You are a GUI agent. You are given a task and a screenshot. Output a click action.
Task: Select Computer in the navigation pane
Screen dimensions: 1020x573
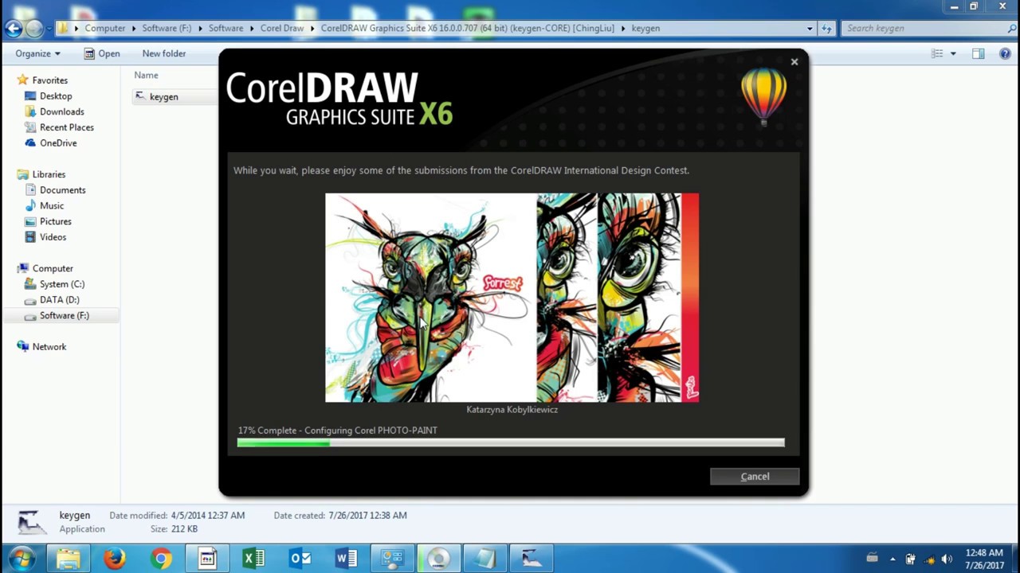(x=53, y=268)
